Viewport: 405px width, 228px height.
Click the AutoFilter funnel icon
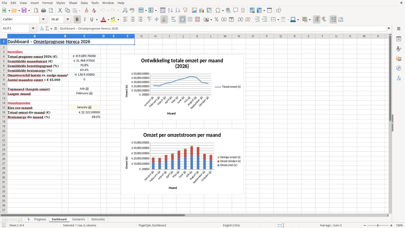pos(185,10)
